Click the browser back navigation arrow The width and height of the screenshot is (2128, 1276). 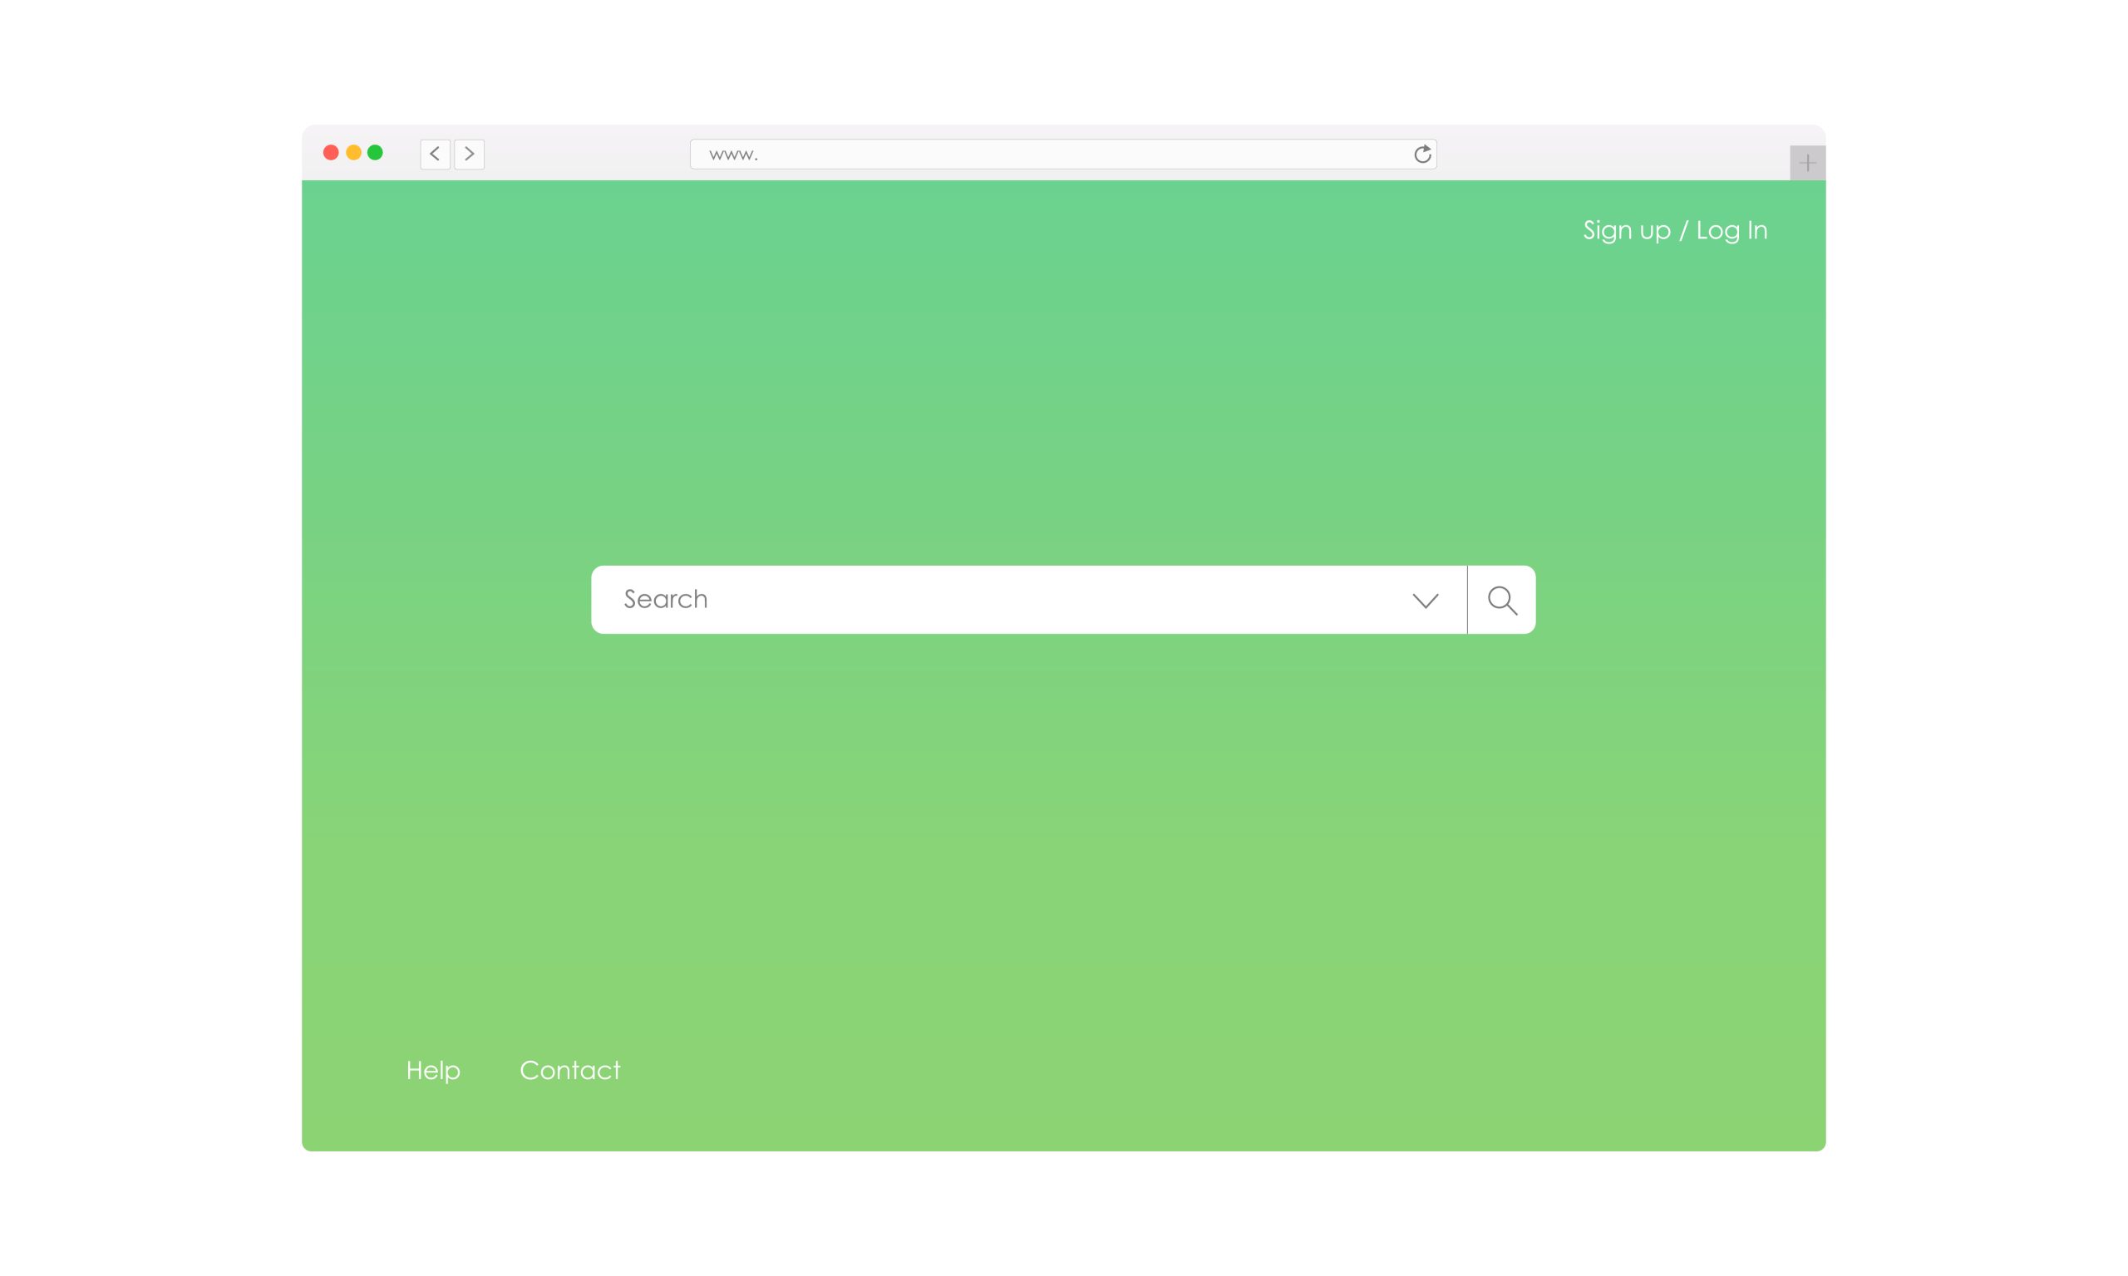(435, 152)
